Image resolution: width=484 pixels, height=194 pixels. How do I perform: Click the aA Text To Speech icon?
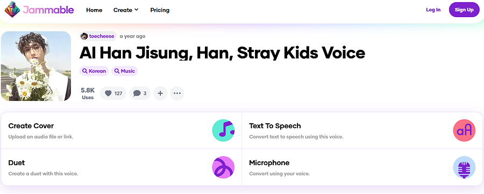coord(464,130)
